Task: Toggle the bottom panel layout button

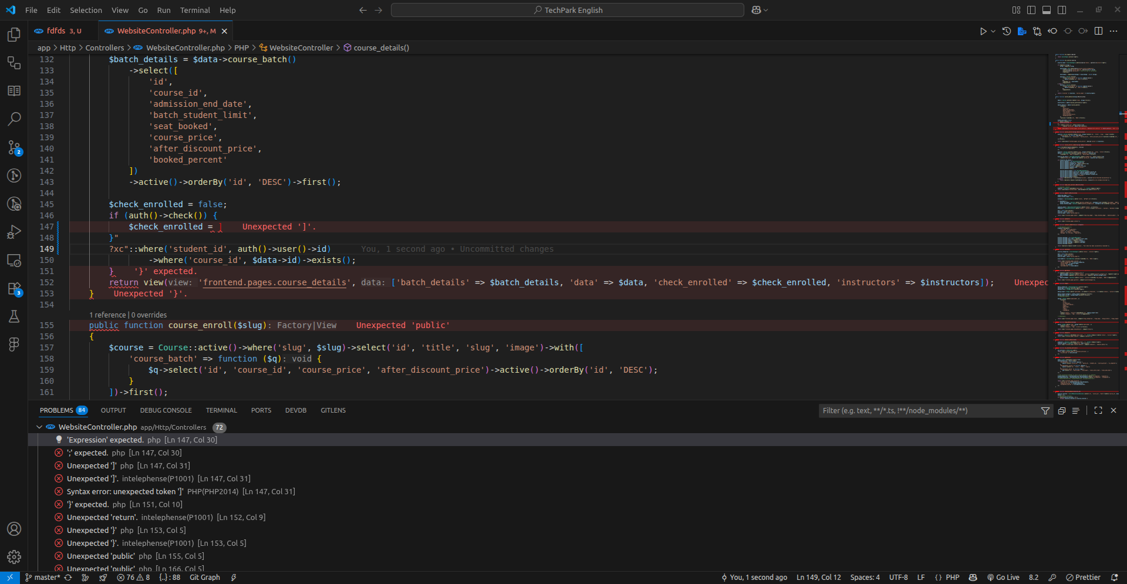Action: [1047, 10]
